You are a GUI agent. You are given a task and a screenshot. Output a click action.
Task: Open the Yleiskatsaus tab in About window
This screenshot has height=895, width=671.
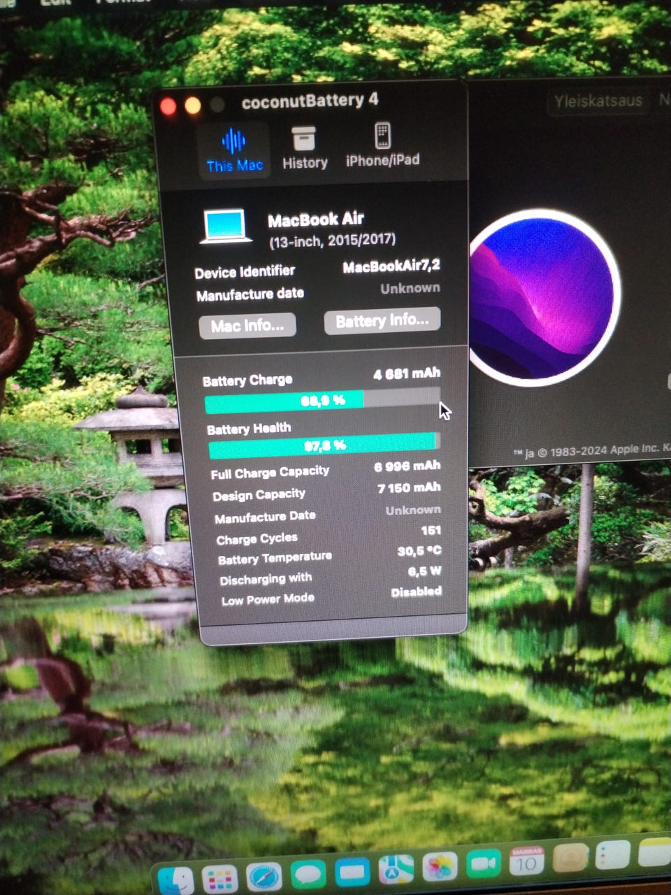tap(598, 101)
